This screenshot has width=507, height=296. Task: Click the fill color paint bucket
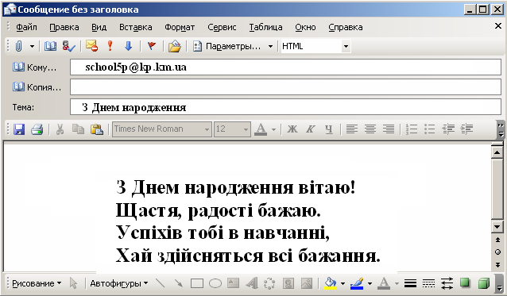pyautogui.click(x=330, y=283)
